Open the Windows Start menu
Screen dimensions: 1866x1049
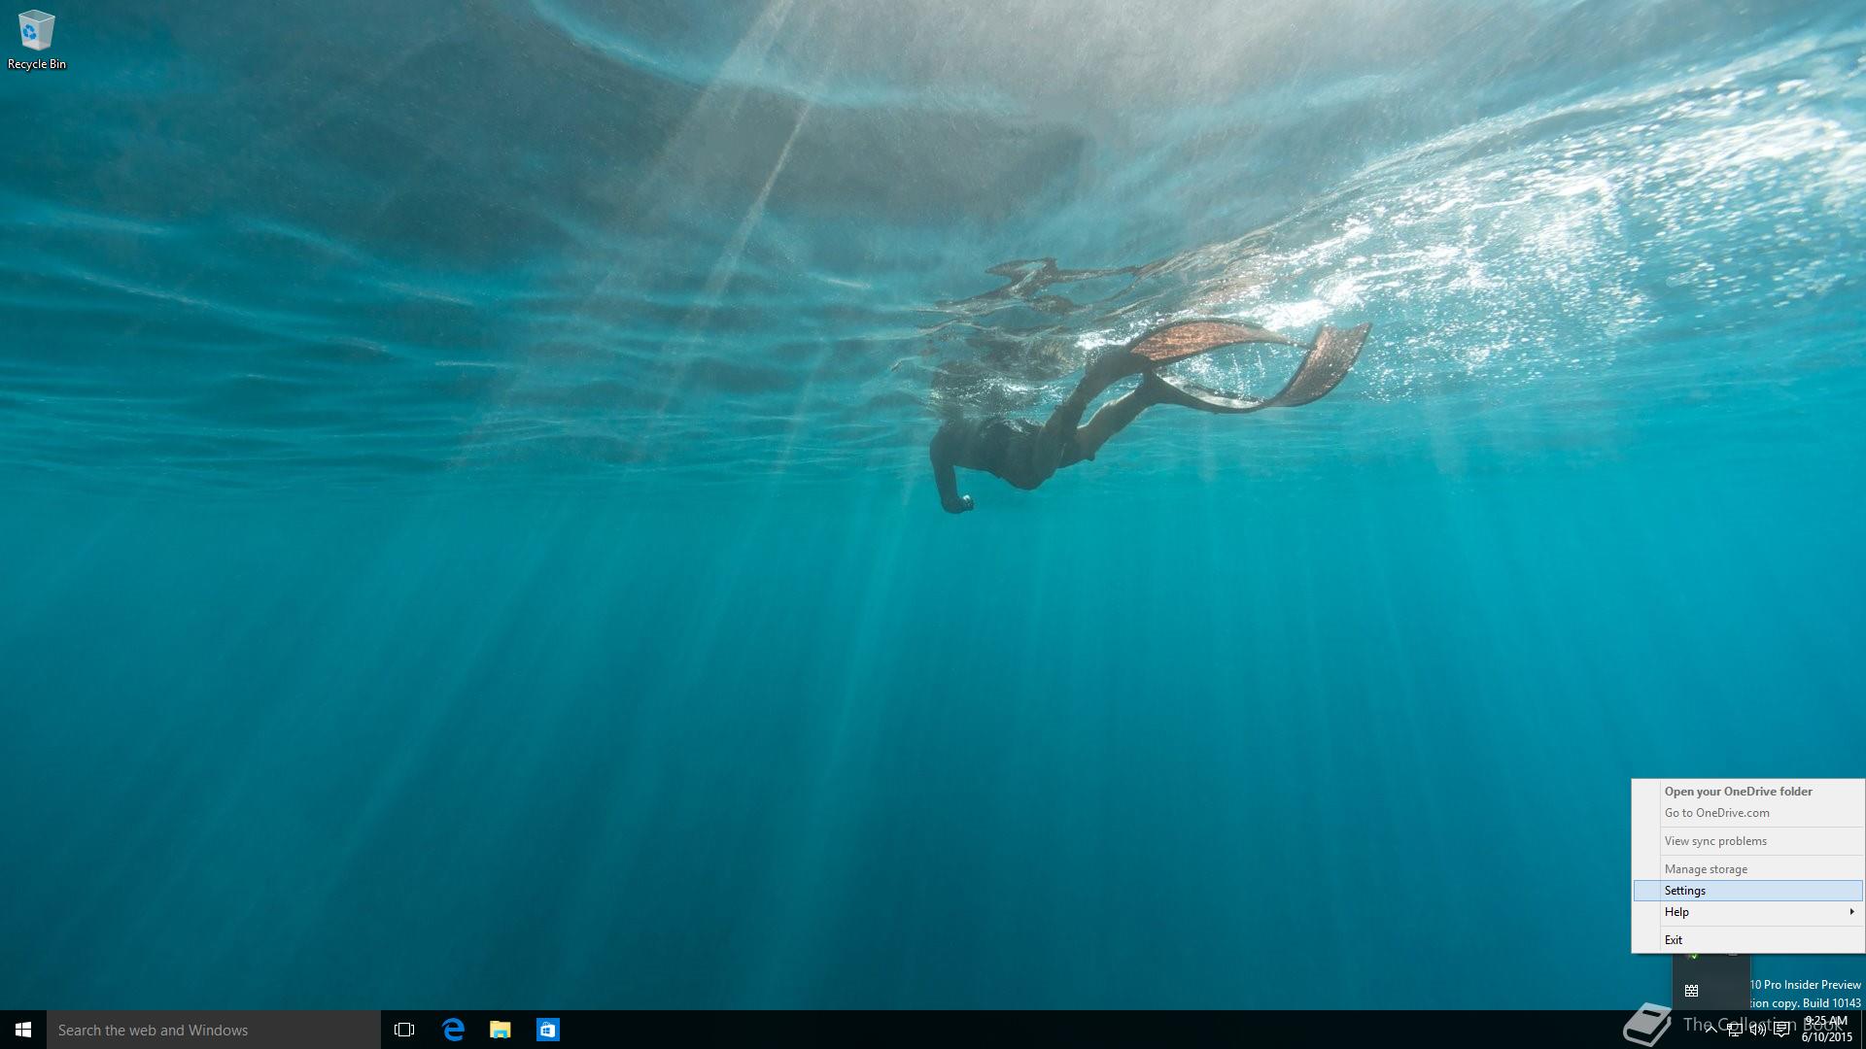coord(23,1030)
